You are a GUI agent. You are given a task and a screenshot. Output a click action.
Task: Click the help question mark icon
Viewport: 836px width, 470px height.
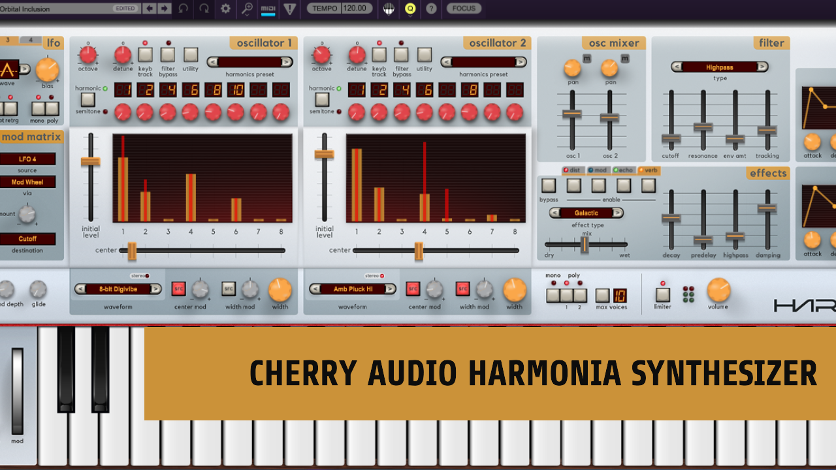[x=430, y=9]
